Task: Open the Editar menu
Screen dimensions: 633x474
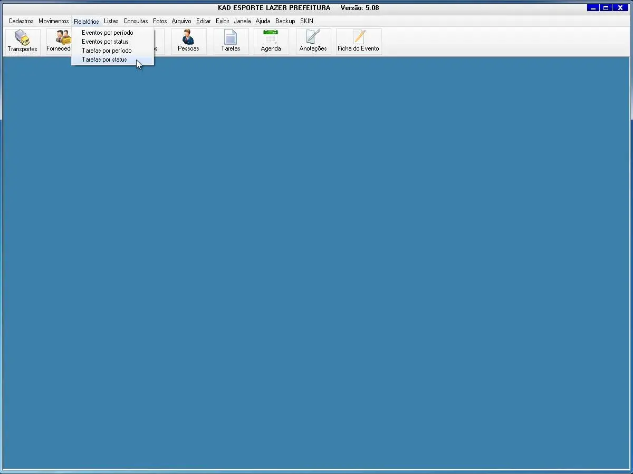Action: point(203,21)
